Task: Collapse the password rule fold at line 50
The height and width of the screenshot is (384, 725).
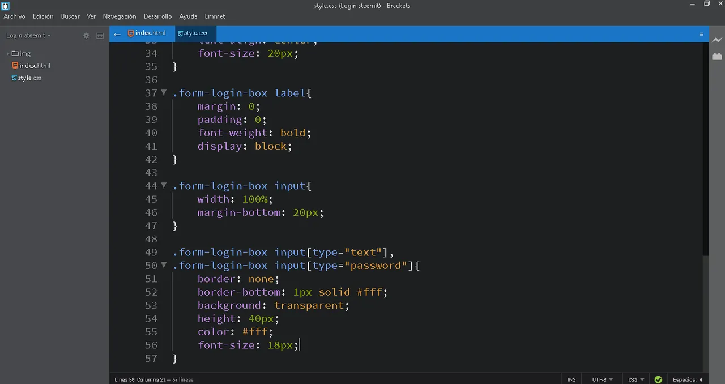Action: 164,265
